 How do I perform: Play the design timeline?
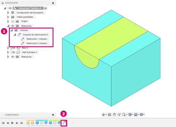12,123
